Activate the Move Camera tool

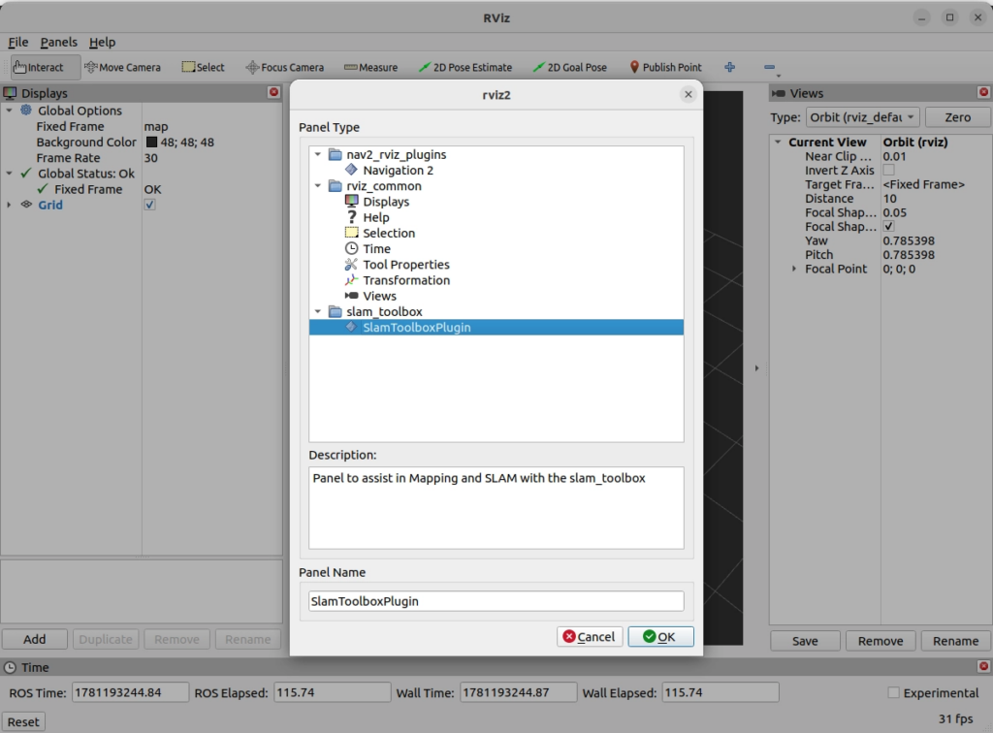122,67
